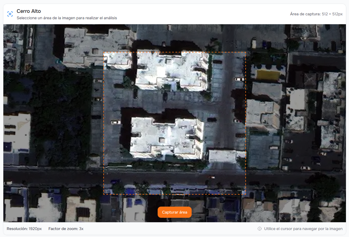This screenshot has height=237, width=349.
Task: Click the capture focus icon beside Cerro Alto
Action: tap(10, 14)
